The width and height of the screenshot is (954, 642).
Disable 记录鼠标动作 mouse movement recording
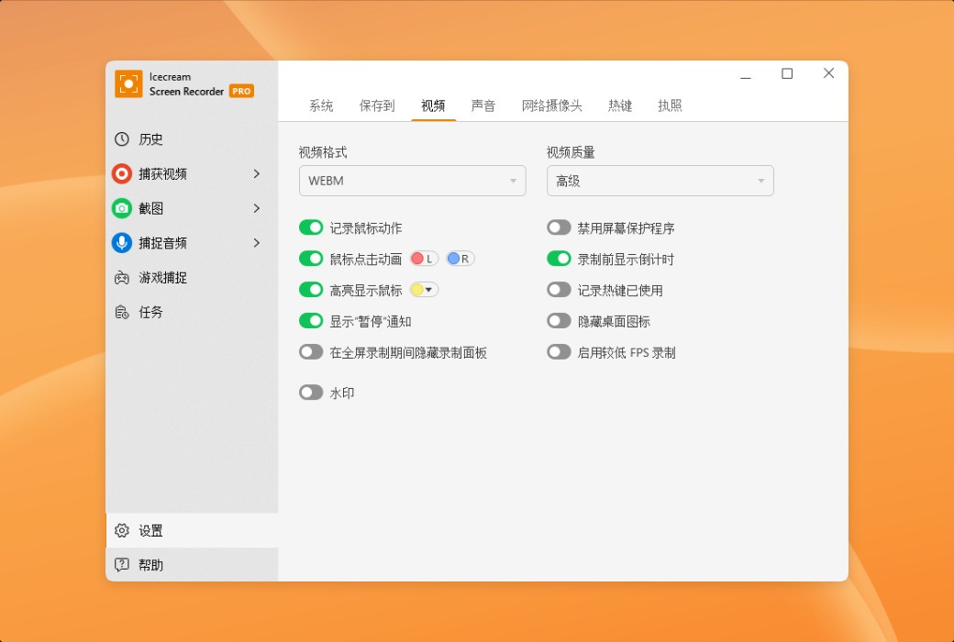[311, 227]
